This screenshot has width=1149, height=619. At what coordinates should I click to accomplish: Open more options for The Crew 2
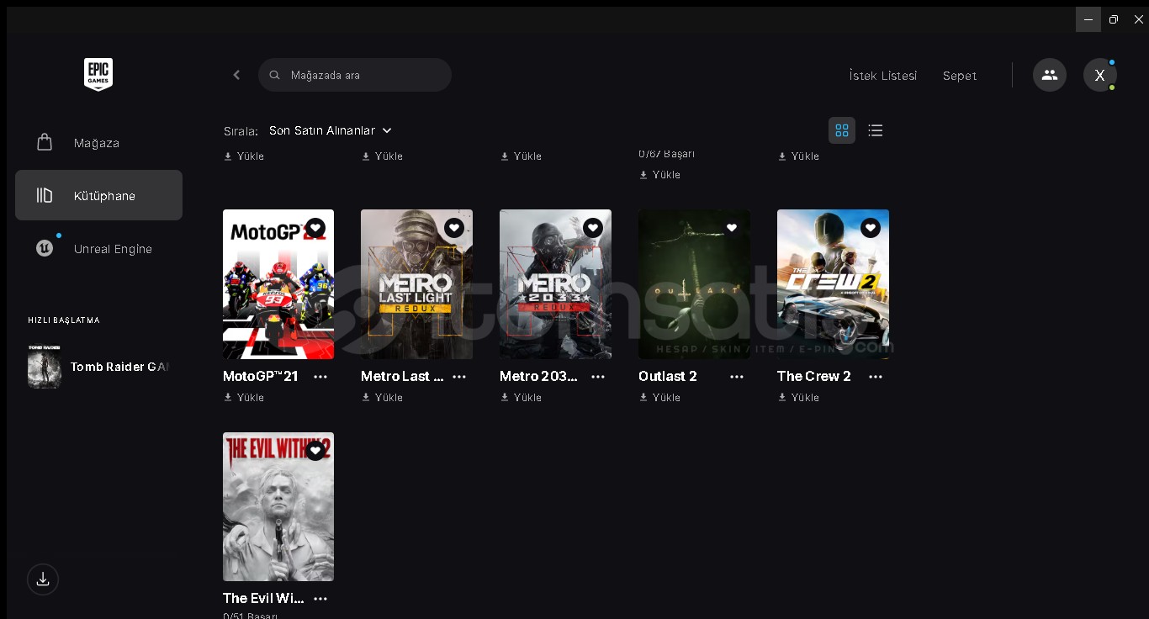click(876, 377)
